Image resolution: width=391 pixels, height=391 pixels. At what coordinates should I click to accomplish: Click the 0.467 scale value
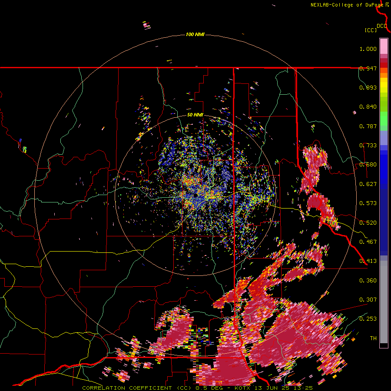click(x=368, y=242)
